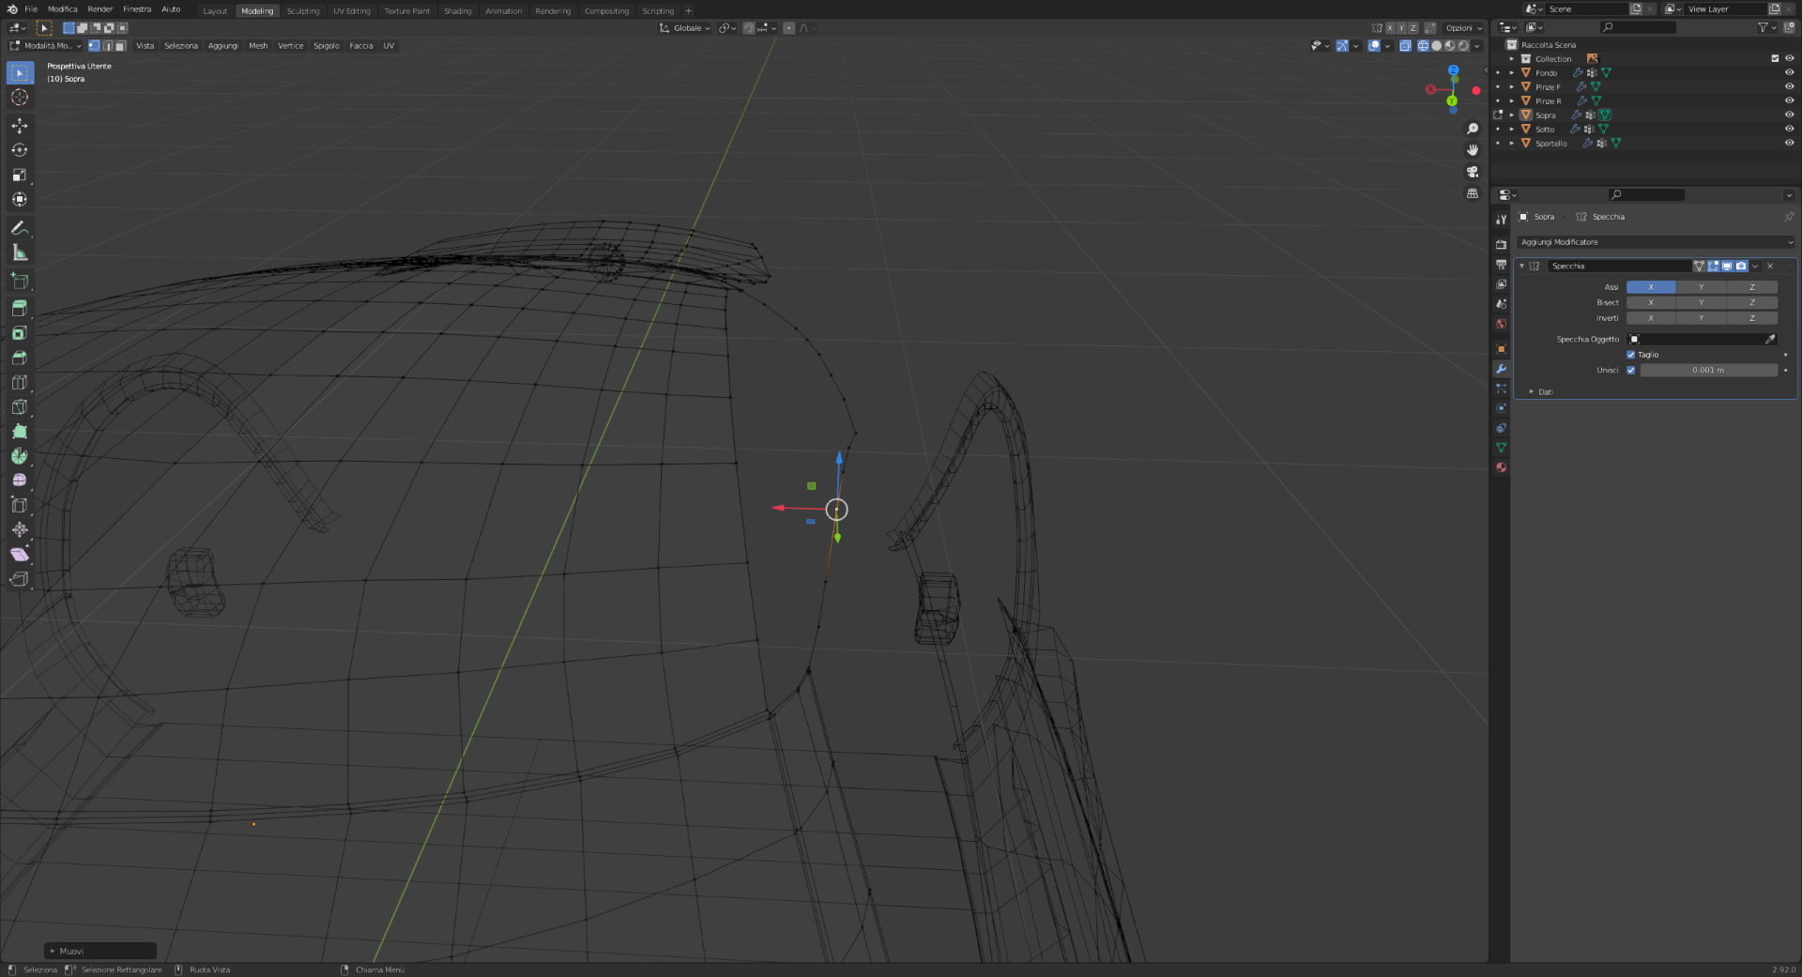The height and width of the screenshot is (977, 1802).
Task: Toggle Assi Y axis for mirror
Action: pyautogui.click(x=1701, y=287)
